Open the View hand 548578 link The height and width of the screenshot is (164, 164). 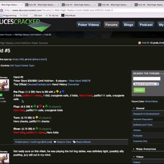(79, 81)
